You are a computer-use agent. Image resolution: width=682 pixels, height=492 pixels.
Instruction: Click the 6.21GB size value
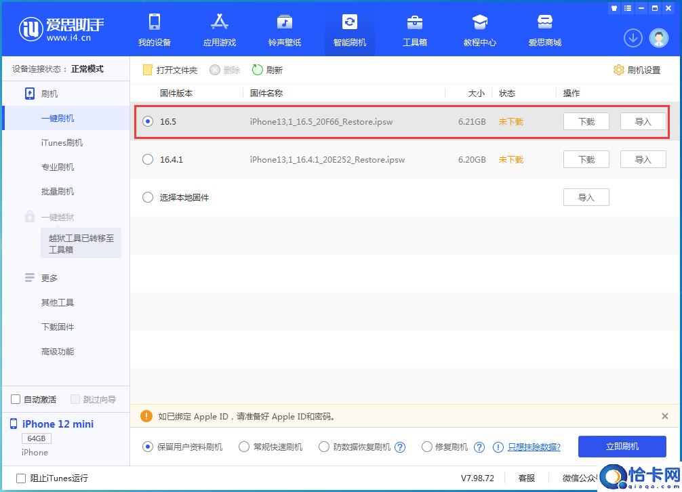(x=472, y=122)
